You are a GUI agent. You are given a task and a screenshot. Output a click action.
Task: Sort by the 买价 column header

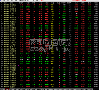click(40, 3)
